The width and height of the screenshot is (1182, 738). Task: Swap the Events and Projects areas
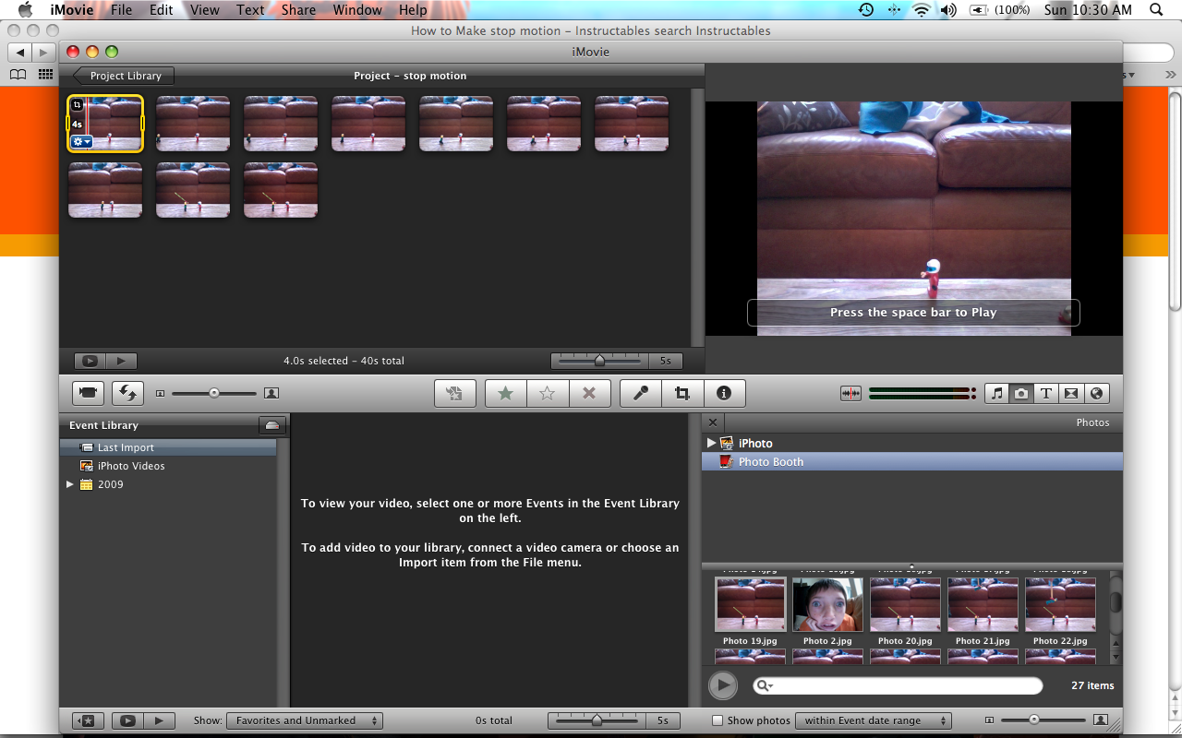click(127, 393)
